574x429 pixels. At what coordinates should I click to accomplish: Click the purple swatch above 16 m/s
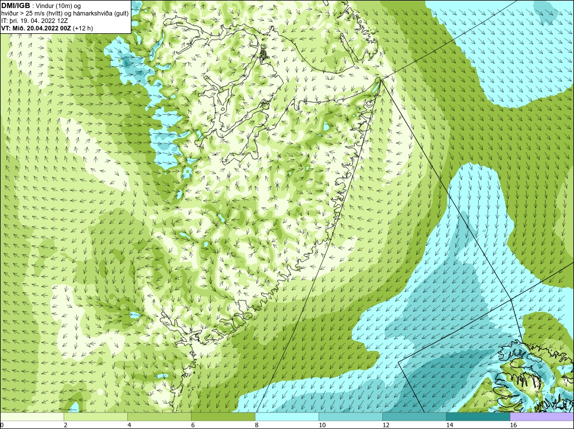(x=542, y=416)
